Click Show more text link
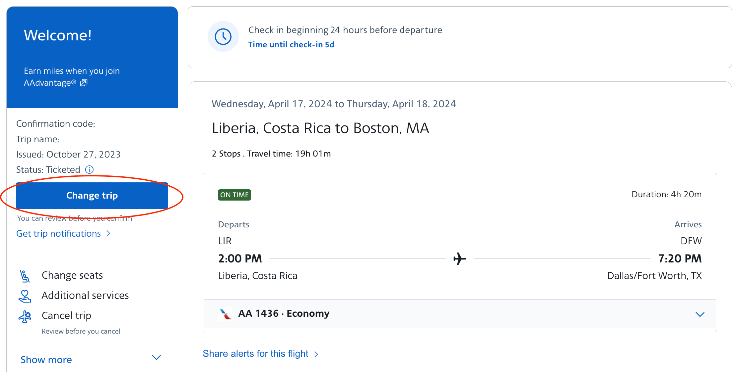Viewport: 739px width, 372px height. click(x=46, y=360)
